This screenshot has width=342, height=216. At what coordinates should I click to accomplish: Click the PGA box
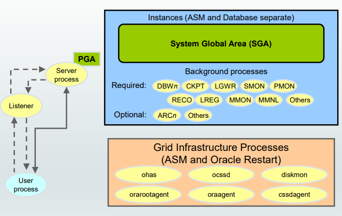tap(87, 59)
